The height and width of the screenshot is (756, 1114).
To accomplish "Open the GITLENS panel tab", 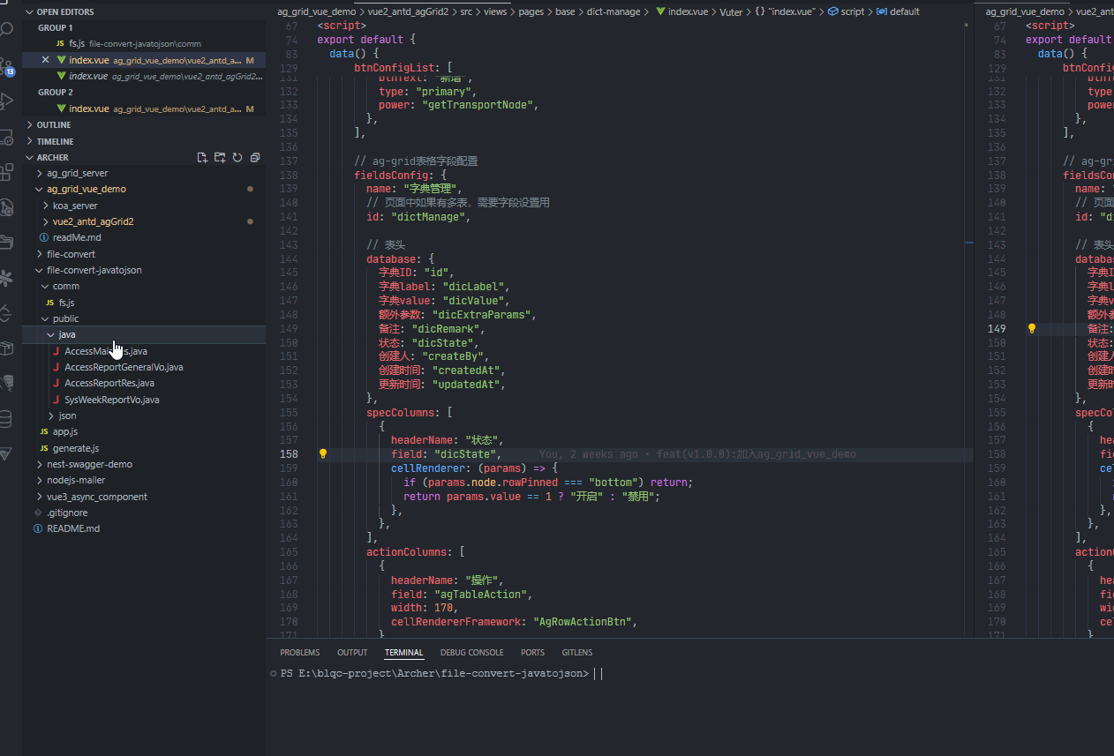I will pyautogui.click(x=577, y=653).
